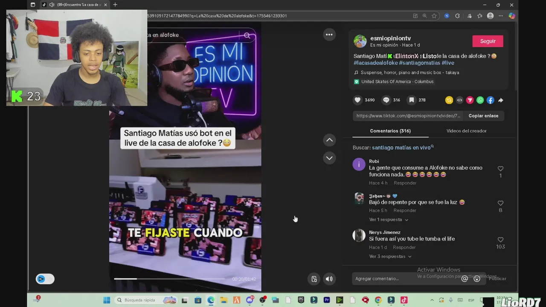Open TikTok app from taskbar

point(404,300)
